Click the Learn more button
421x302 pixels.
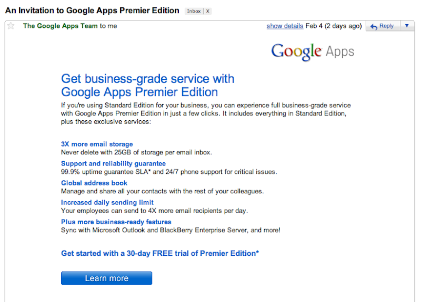[106, 278]
